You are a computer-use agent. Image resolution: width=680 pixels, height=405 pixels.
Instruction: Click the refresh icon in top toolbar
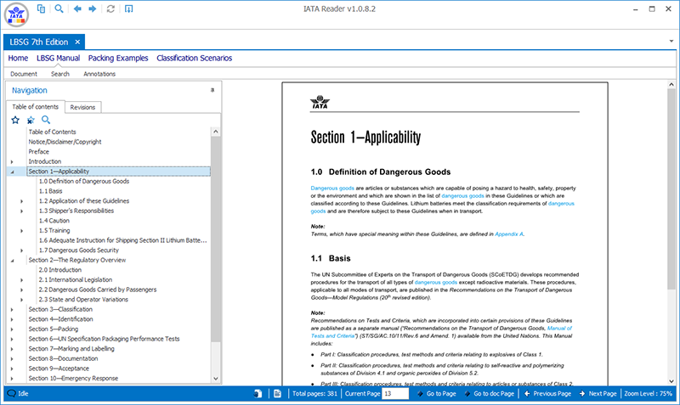pos(110,8)
